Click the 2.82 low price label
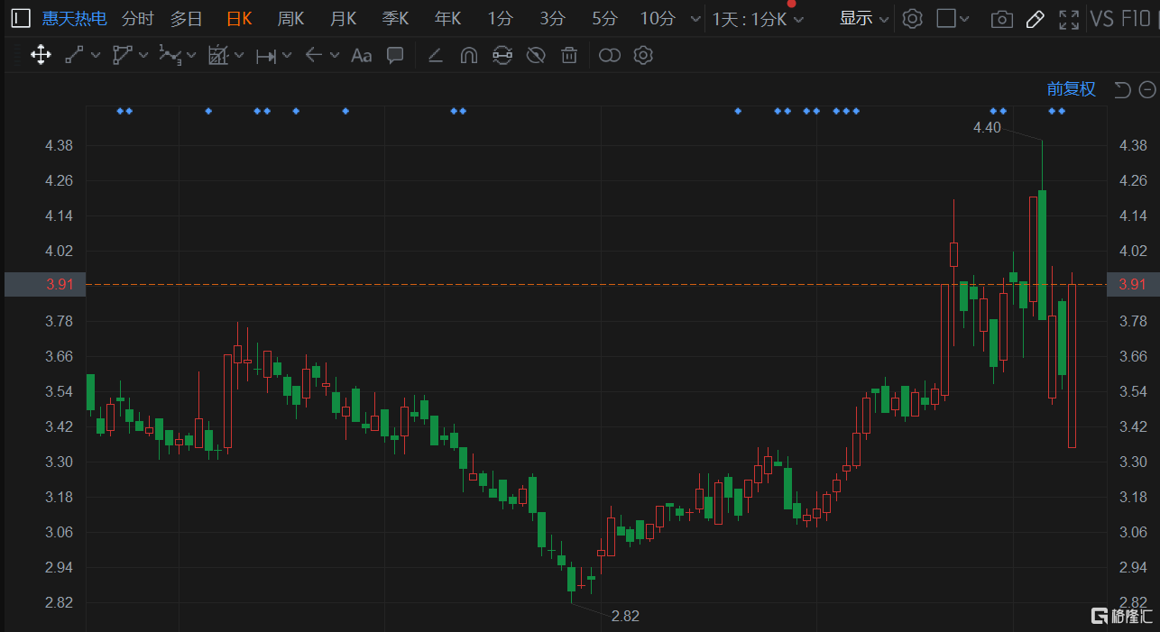The width and height of the screenshot is (1160, 632). tap(625, 616)
